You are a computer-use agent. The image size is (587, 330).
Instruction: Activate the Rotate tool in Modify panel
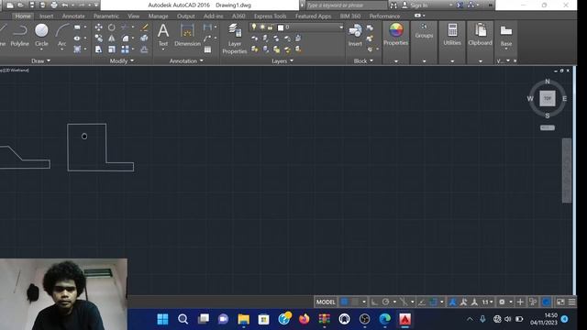click(112, 27)
